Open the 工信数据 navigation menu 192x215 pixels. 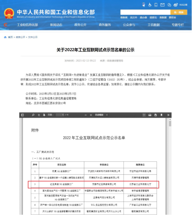click(154, 25)
